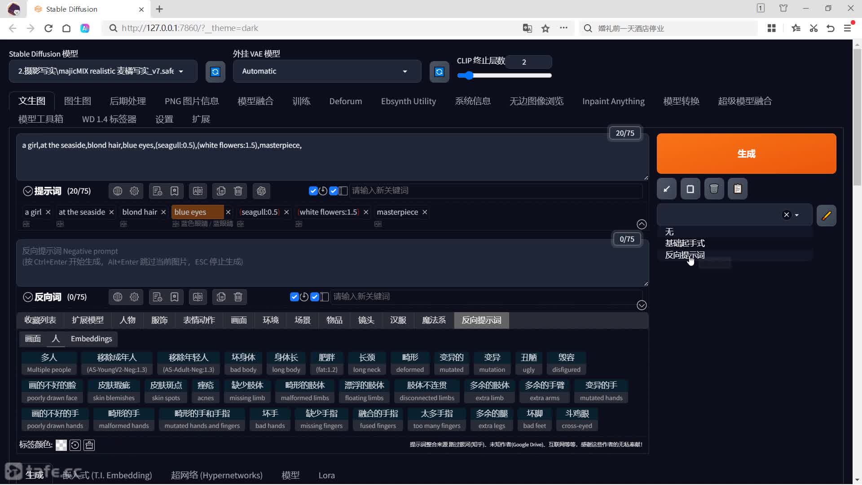The height and width of the screenshot is (485, 862).
Task: Click the globe icon in the 反向词 toolbar
Action: click(x=118, y=297)
